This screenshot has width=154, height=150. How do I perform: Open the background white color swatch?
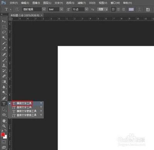point(6,137)
